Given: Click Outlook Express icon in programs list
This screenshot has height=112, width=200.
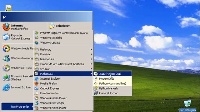Looking at the screenshot, I should 37,88.
